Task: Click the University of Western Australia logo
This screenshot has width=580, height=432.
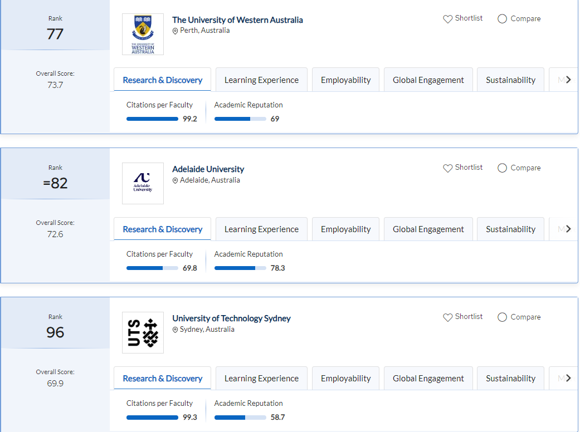Action: coord(143,35)
